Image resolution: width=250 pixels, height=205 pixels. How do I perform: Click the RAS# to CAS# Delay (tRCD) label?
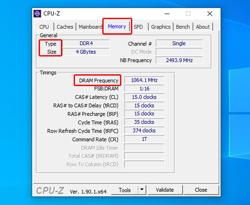[86, 106]
